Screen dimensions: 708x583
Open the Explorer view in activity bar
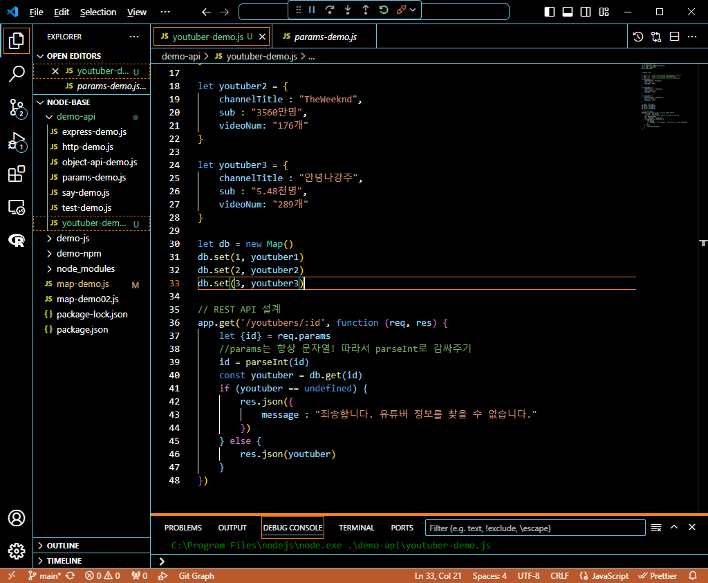[x=17, y=41]
